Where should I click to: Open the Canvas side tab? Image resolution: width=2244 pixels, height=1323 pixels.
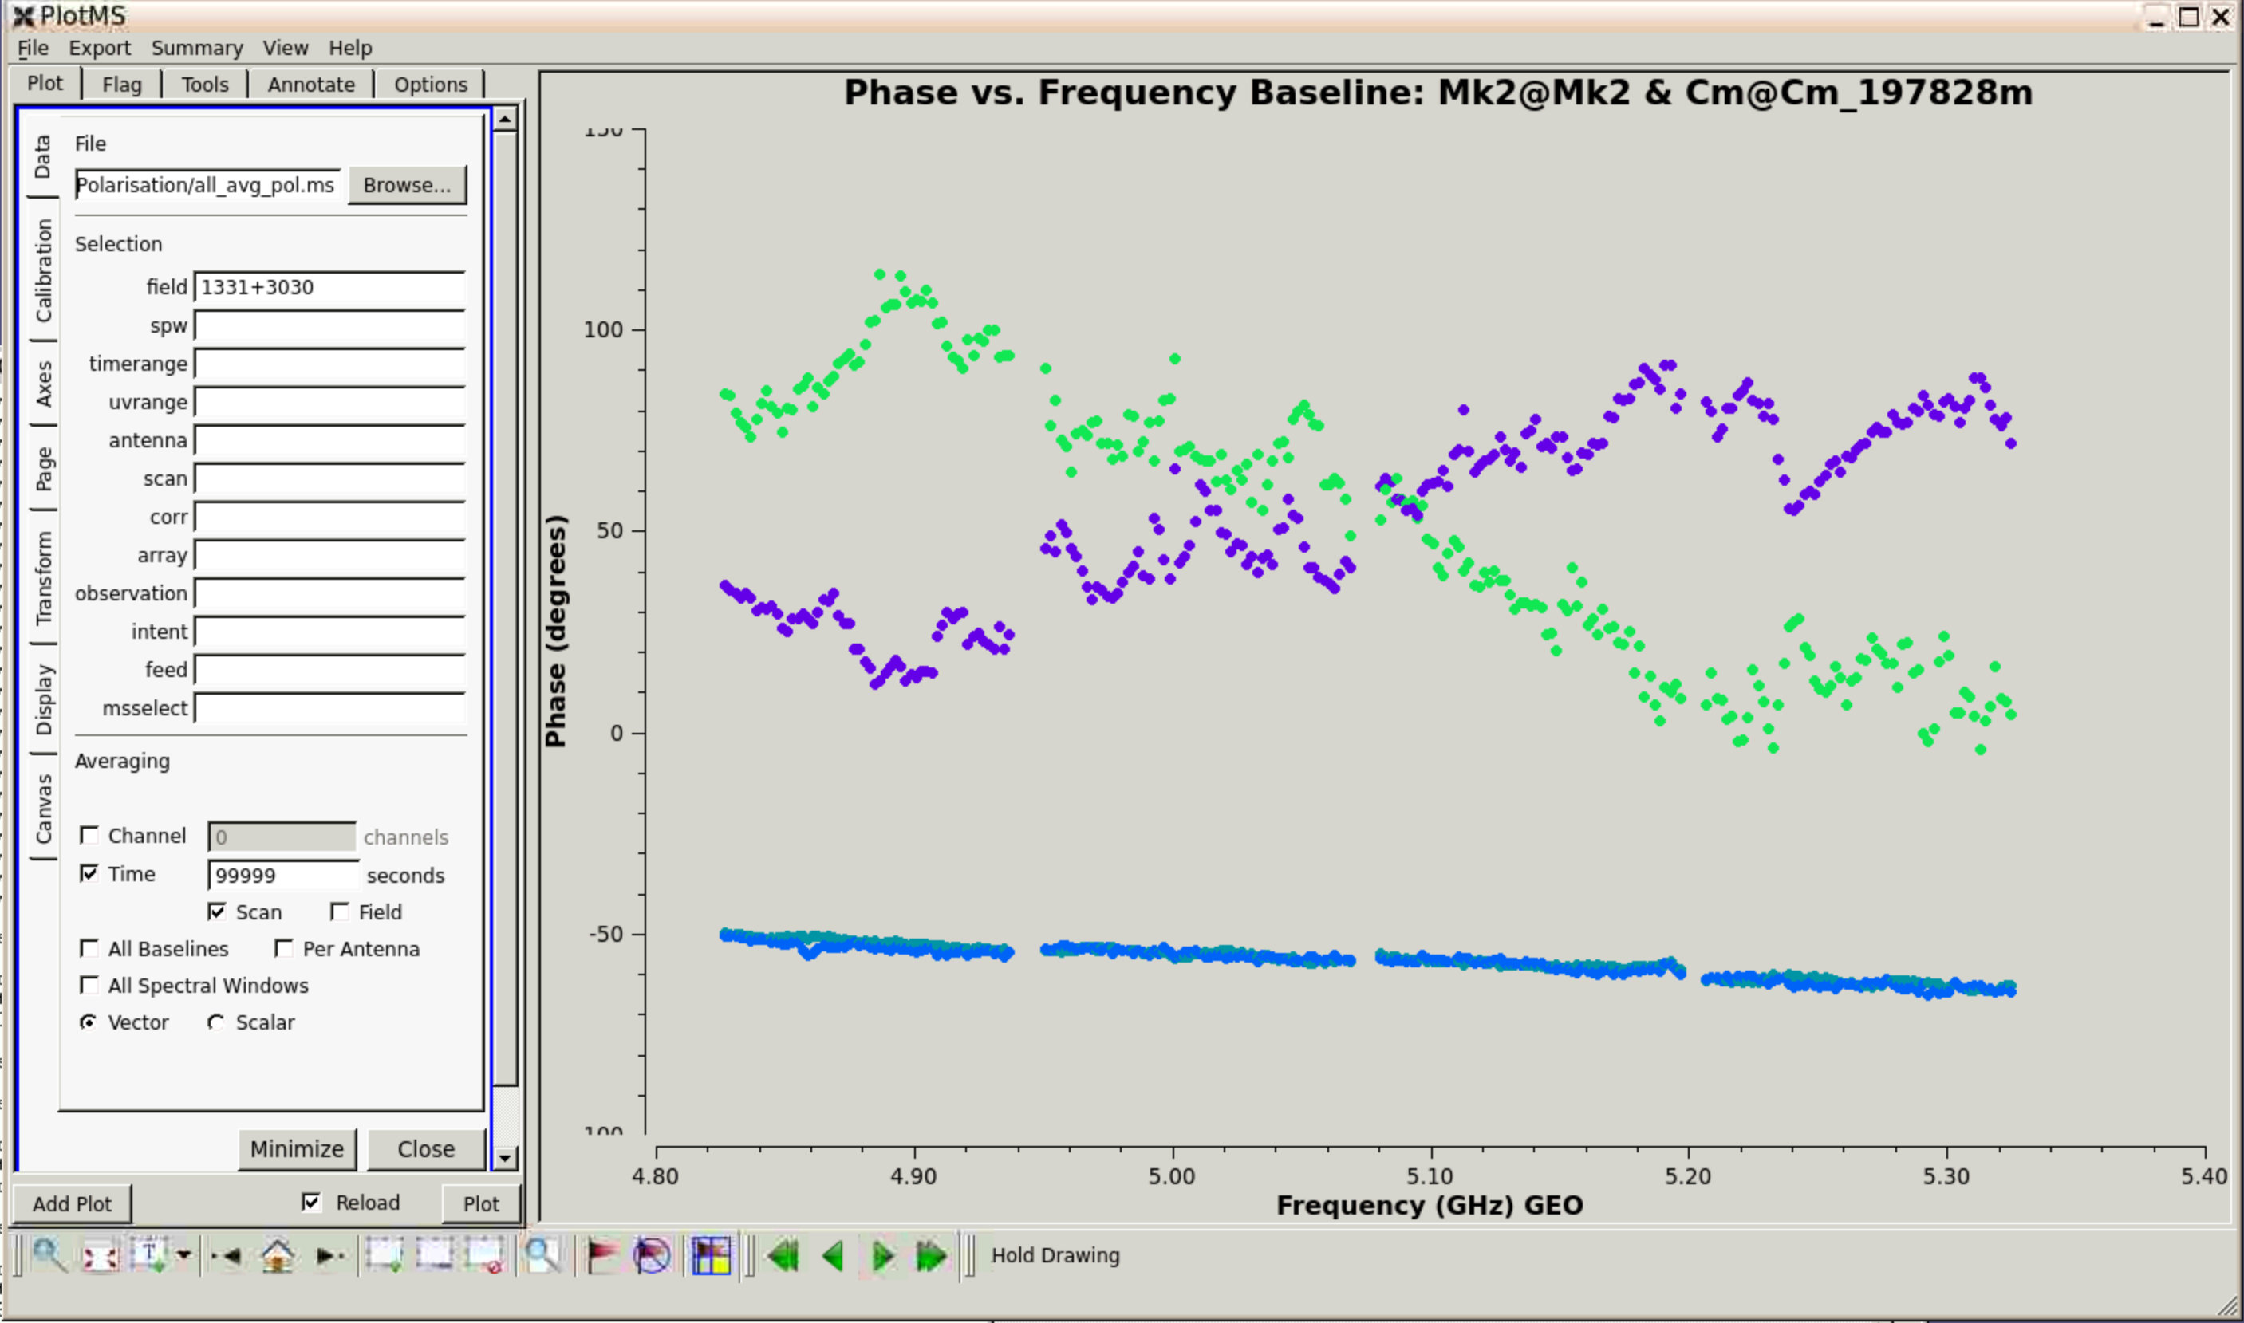point(43,808)
